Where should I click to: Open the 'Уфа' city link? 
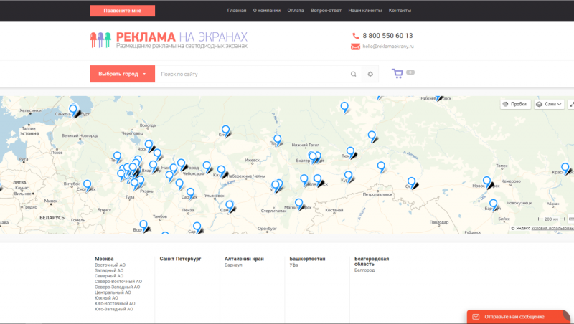coord(293,265)
